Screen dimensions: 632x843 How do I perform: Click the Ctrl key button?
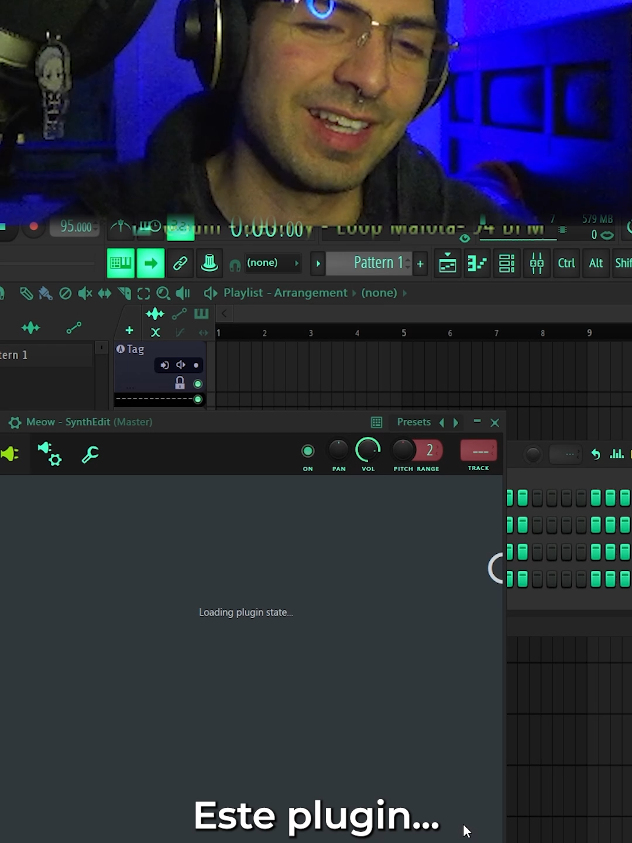tap(566, 263)
